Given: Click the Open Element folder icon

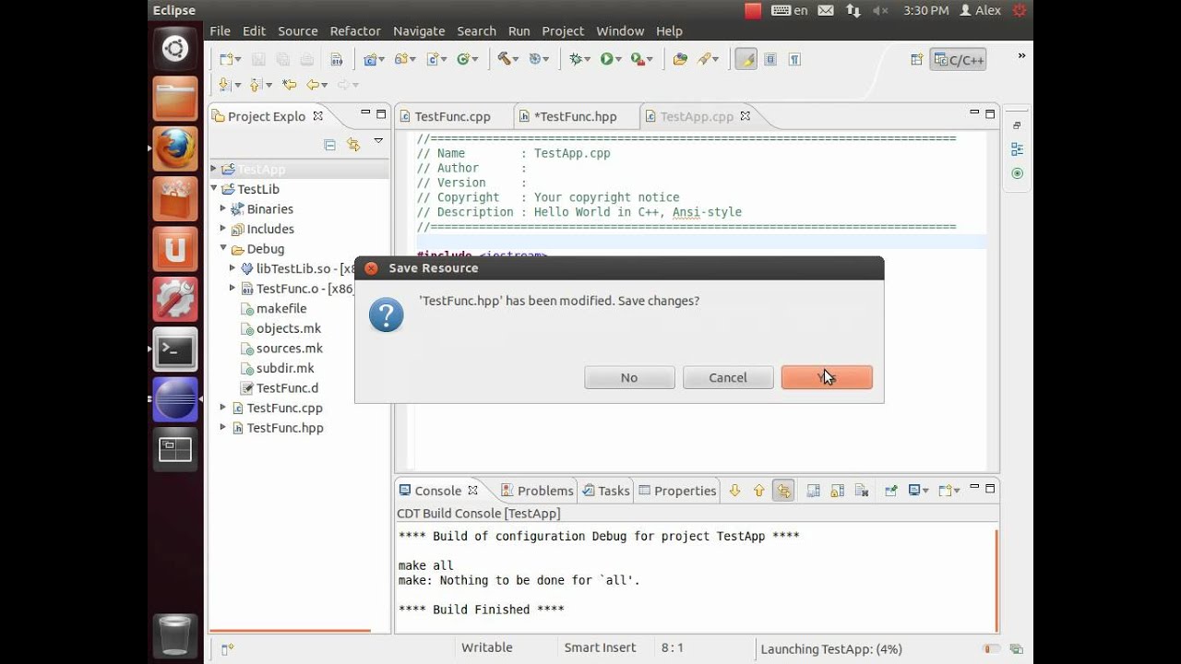Looking at the screenshot, I should (680, 59).
